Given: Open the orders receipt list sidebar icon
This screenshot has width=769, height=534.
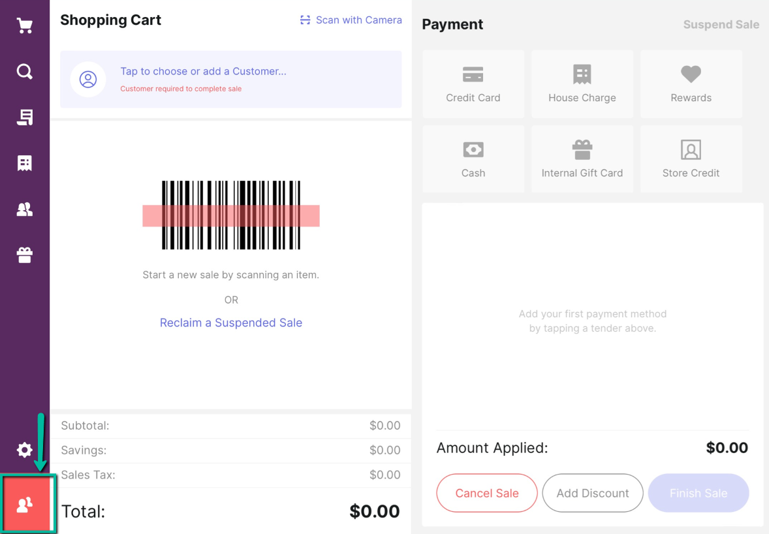Looking at the screenshot, I should (25, 118).
